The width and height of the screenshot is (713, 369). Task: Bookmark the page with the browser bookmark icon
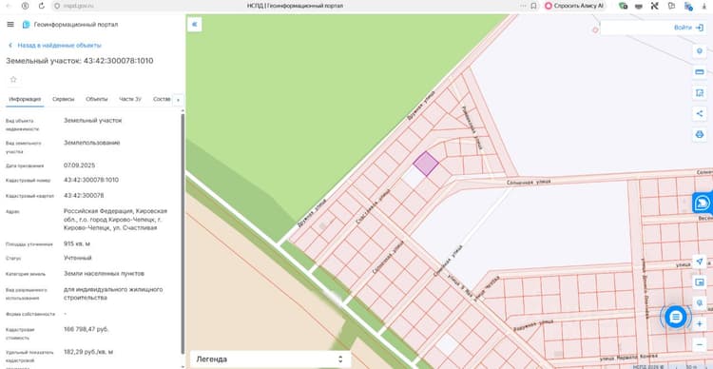534,6
